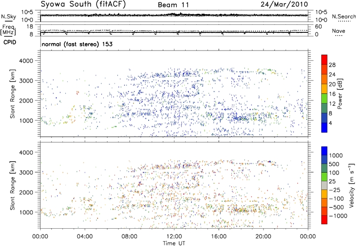356x246 pixels.
Task: Click the gray -25 to 25 velocity segment
Action: 324,185
